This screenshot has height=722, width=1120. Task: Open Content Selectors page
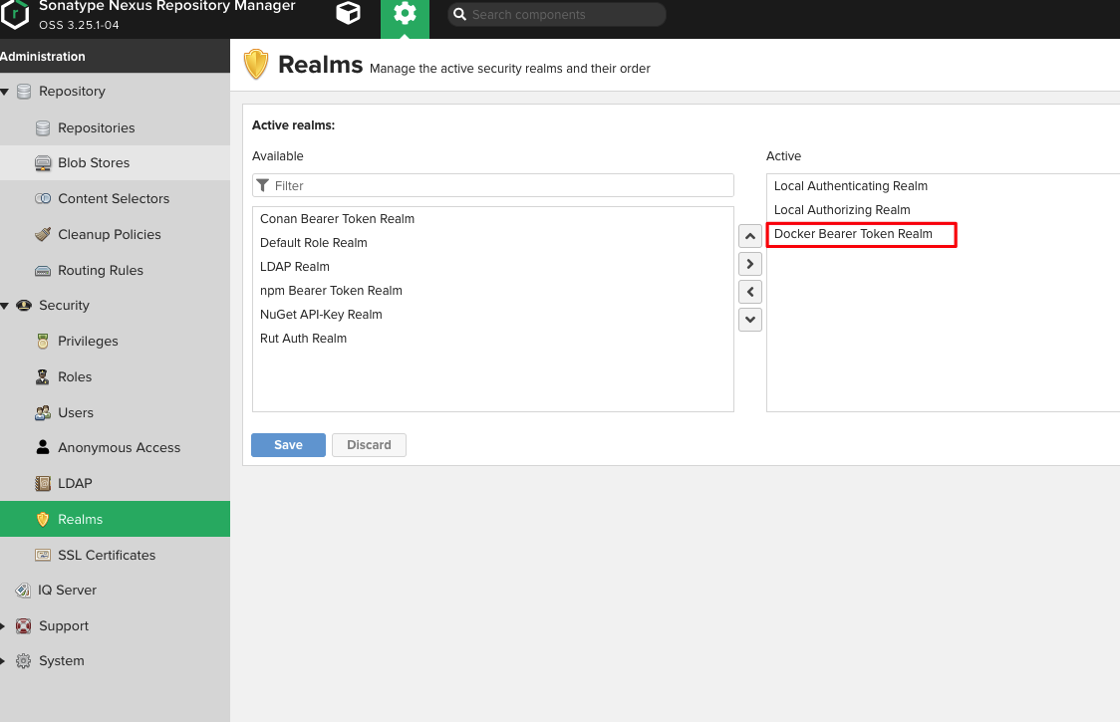115,198
